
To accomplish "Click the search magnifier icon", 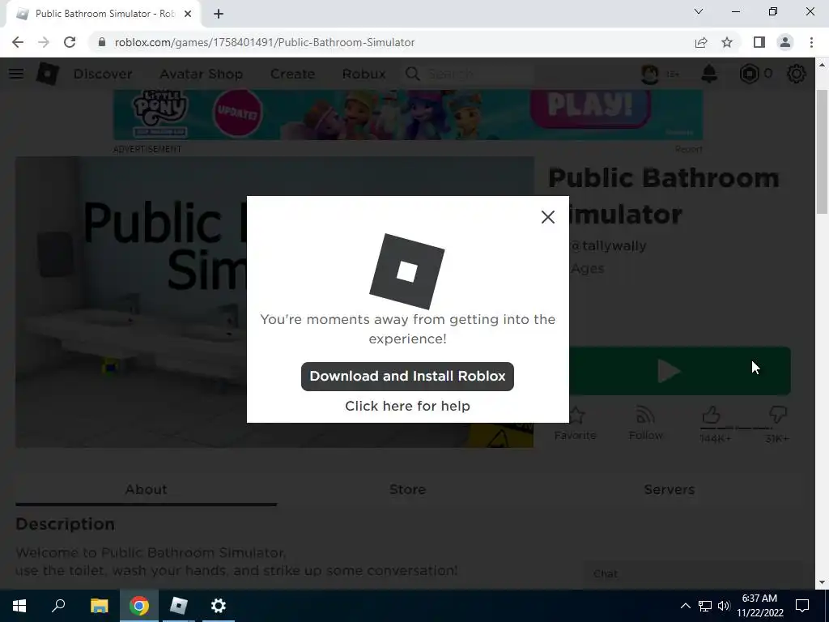I will tap(412, 74).
